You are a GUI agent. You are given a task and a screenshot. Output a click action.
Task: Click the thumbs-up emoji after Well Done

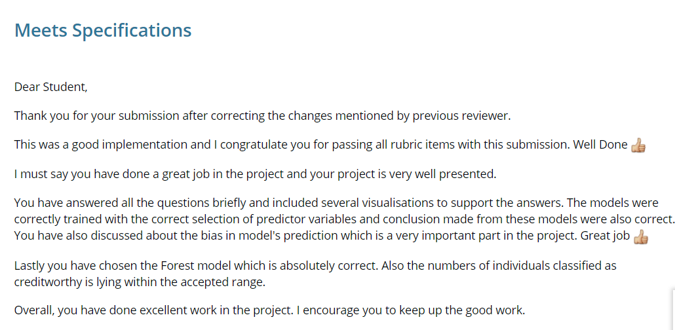click(638, 145)
